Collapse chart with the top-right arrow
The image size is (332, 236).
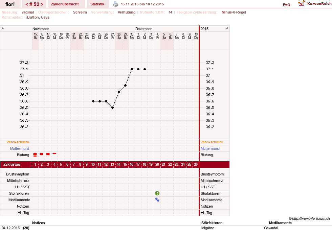(x=227, y=28)
